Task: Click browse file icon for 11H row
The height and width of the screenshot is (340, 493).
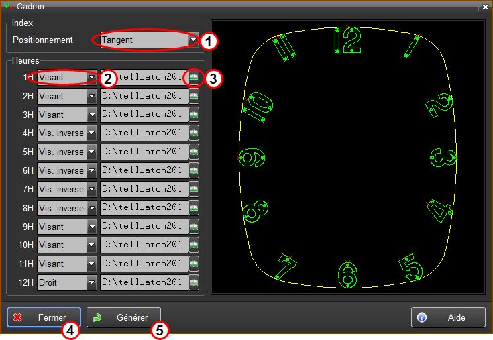Action: tap(194, 264)
